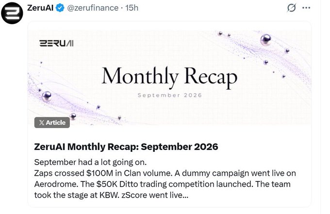This screenshot has height=214, width=330.
Task: Click the X logo in Article badge
Action: tap(42, 123)
